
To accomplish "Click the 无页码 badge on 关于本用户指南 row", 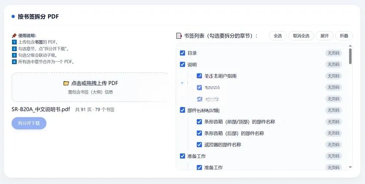I will point(333,76).
